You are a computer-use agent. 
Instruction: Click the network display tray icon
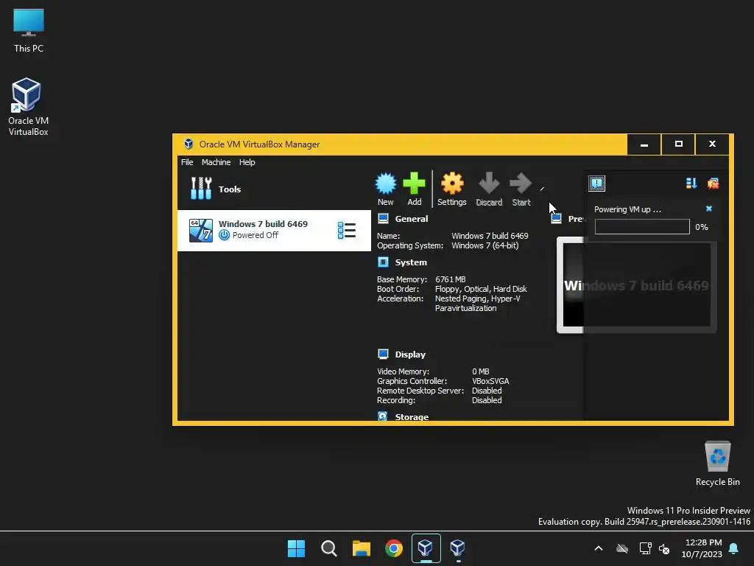[645, 548]
